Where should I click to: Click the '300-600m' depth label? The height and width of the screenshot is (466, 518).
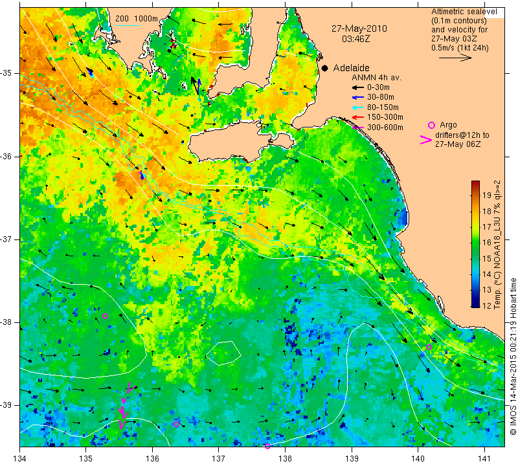385,128
